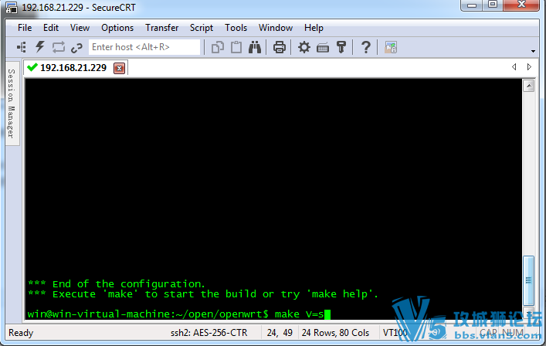Click the 'Ready' status bar text
The height and width of the screenshot is (346, 546).
click(x=21, y=333)
